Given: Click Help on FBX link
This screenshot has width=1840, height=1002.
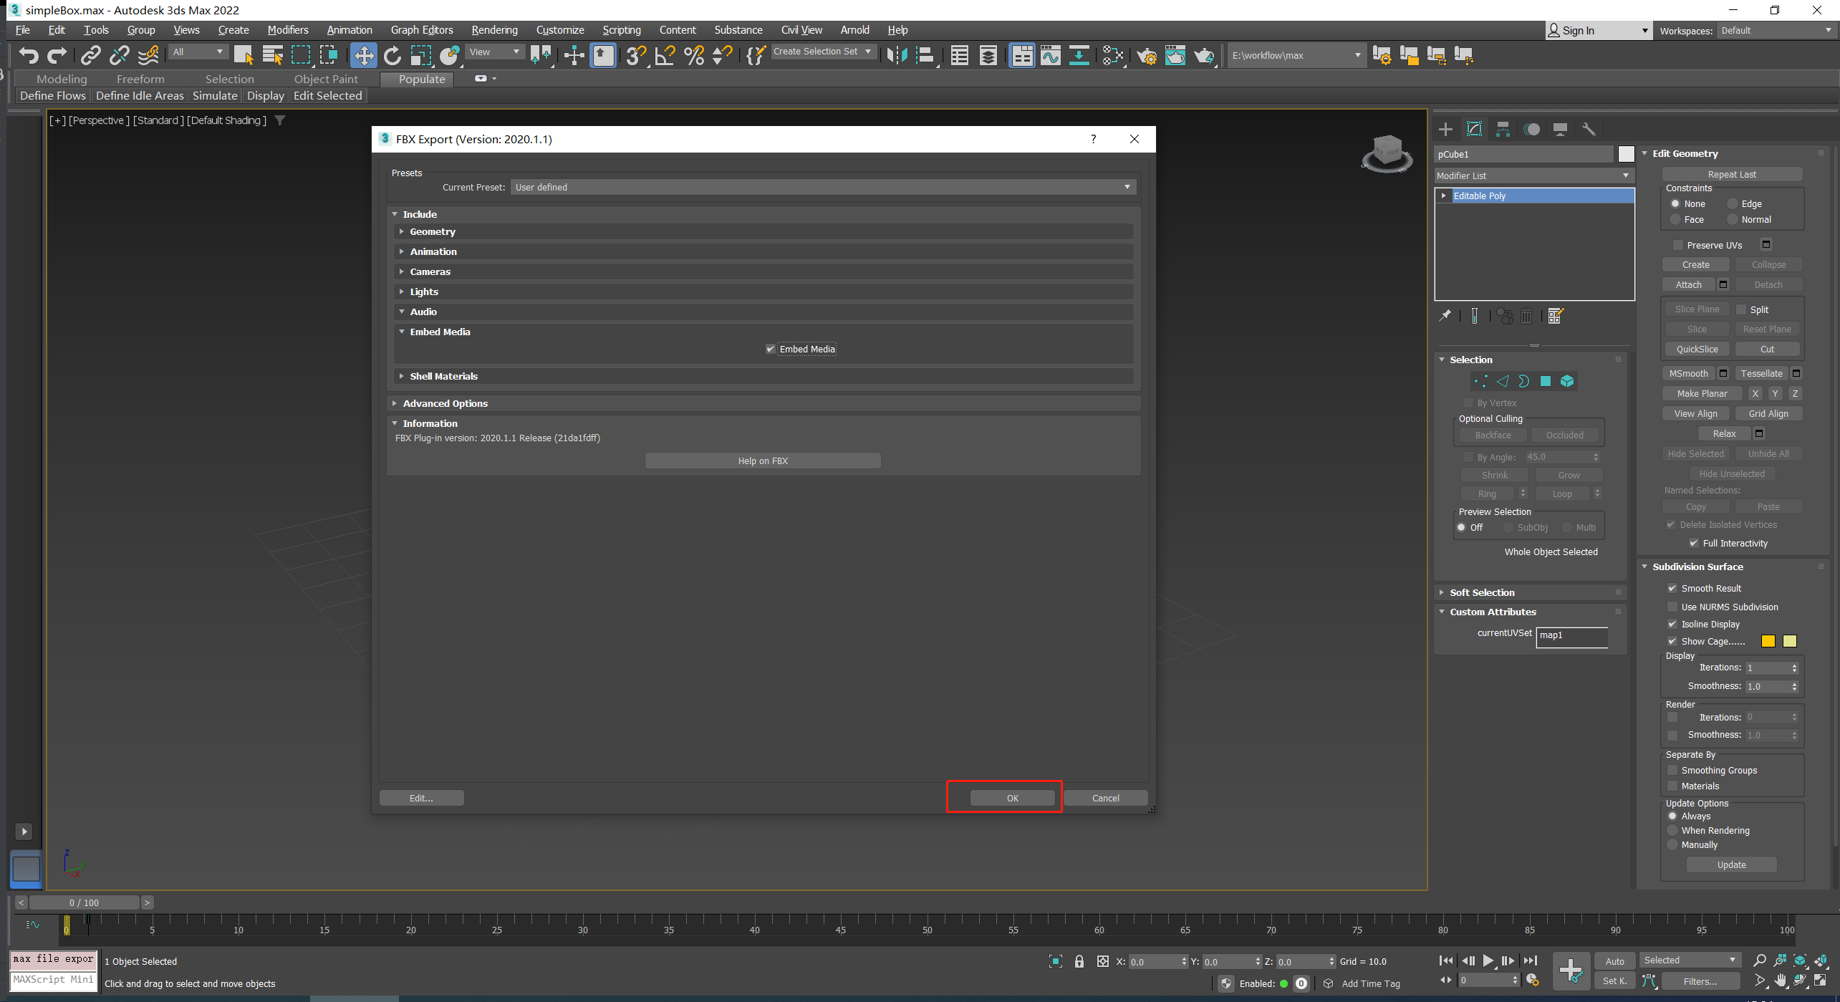Looking at the screenshot, I should pos(764,461).
